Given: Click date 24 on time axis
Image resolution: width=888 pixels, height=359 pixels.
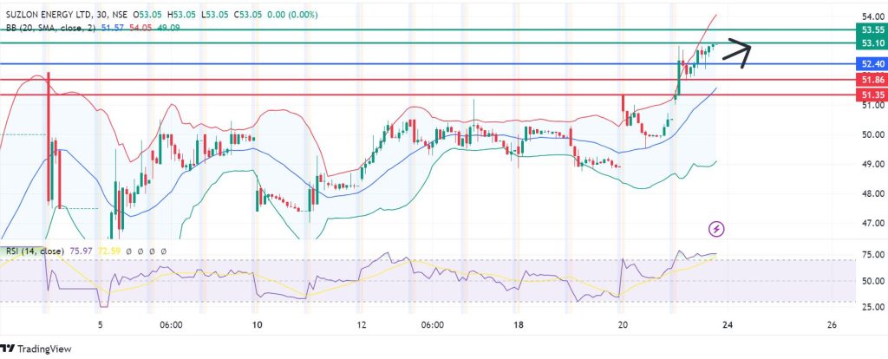Looking at the screenshot, I should click(x=728, y=325).
